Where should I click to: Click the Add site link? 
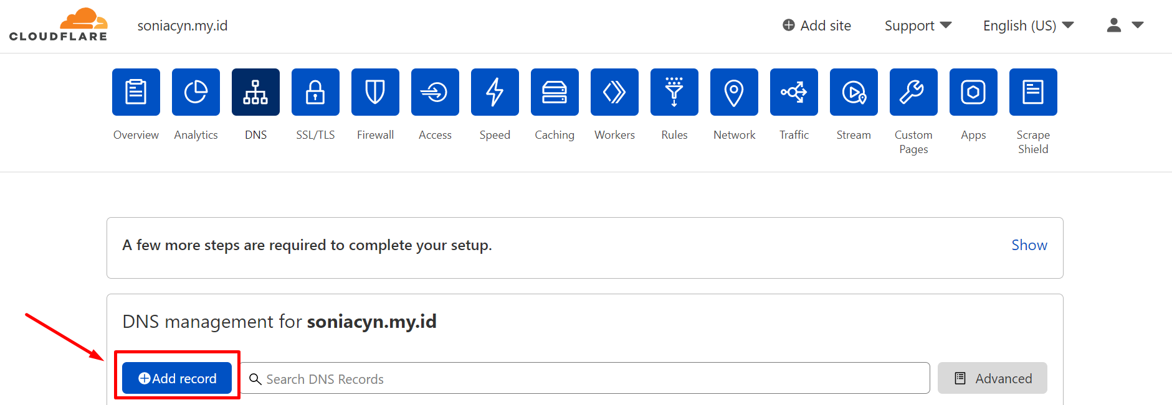[817, 26]
